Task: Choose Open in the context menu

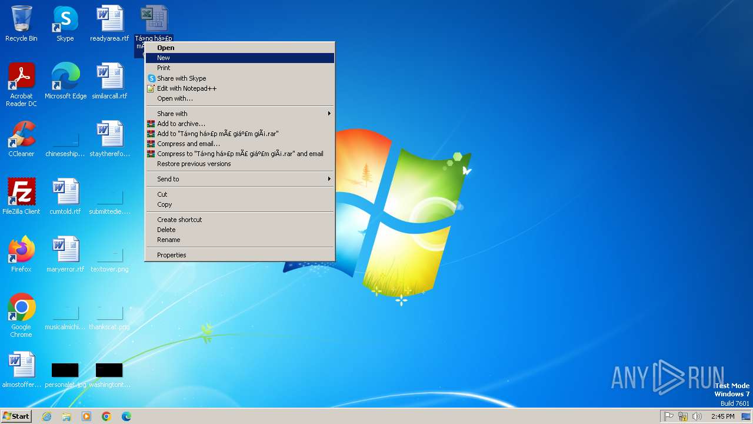Action: point(240,48)
